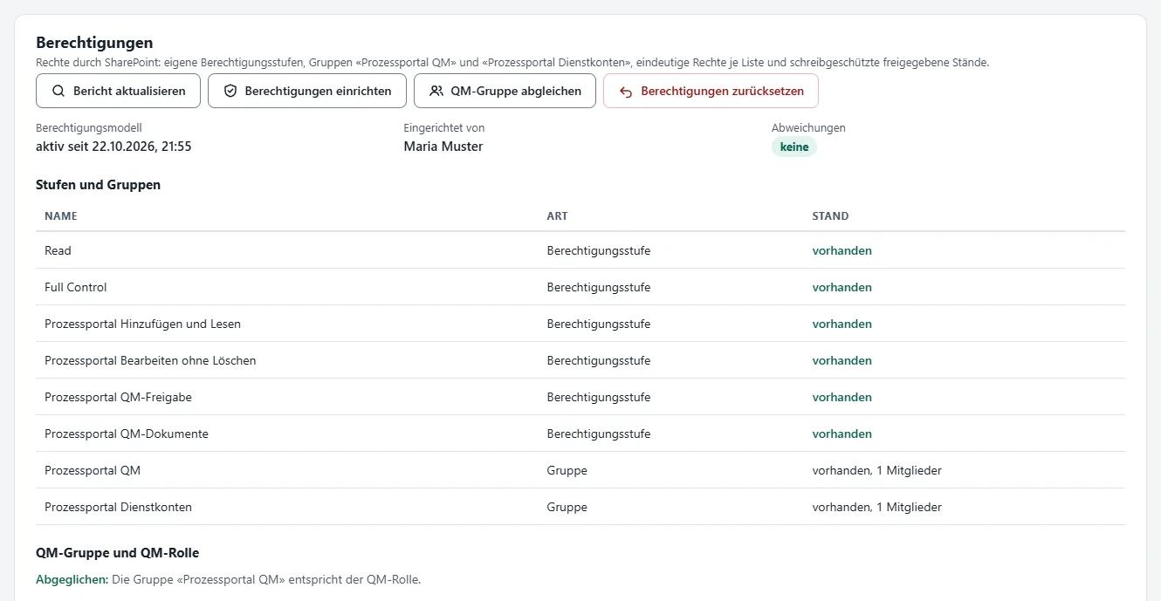Click the "Maria Muster" name
Image resolution: width=1161 pixels, height=601 pixels.
click(x=443, y=147)
